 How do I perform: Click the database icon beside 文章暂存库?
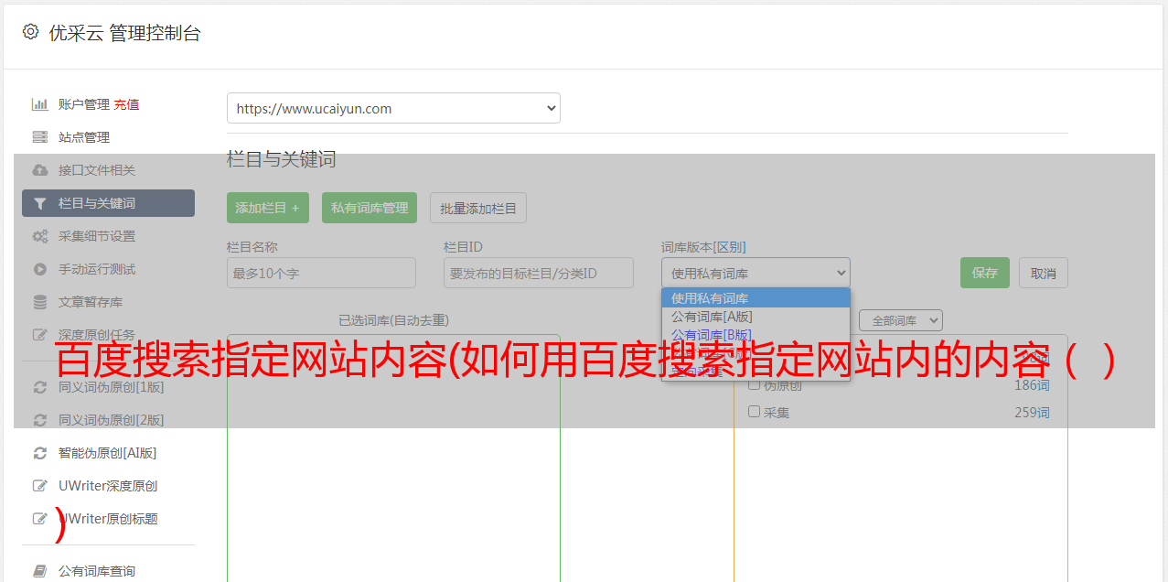coord(39,302)
